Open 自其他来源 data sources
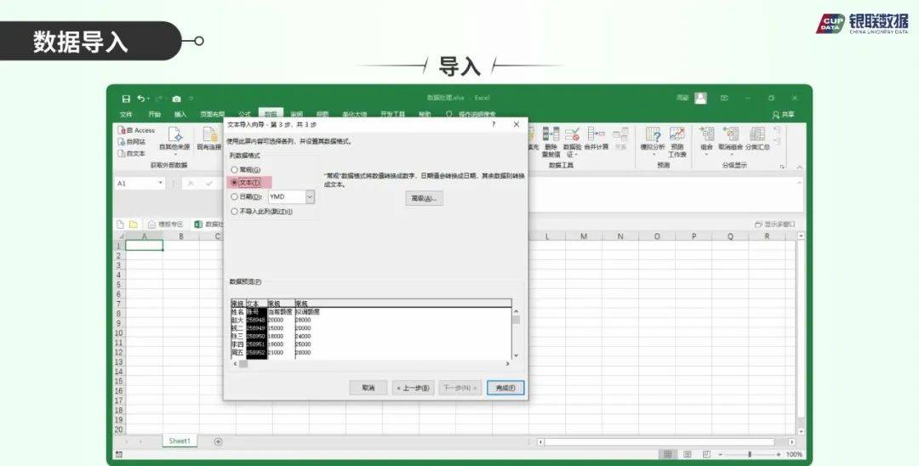The width and height of the screenshot is (919, 466). tap(174, 139)
